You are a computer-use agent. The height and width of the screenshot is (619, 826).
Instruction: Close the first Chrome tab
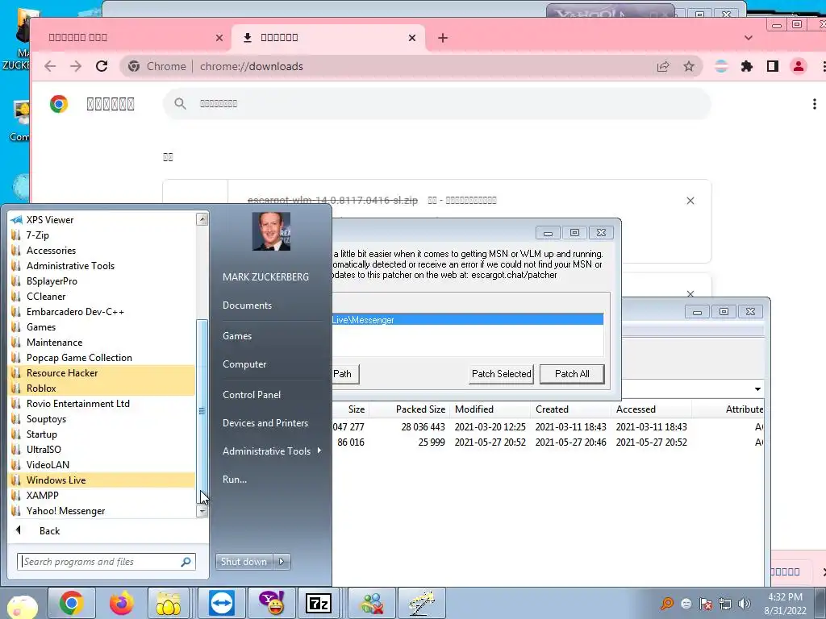[219, 38]
